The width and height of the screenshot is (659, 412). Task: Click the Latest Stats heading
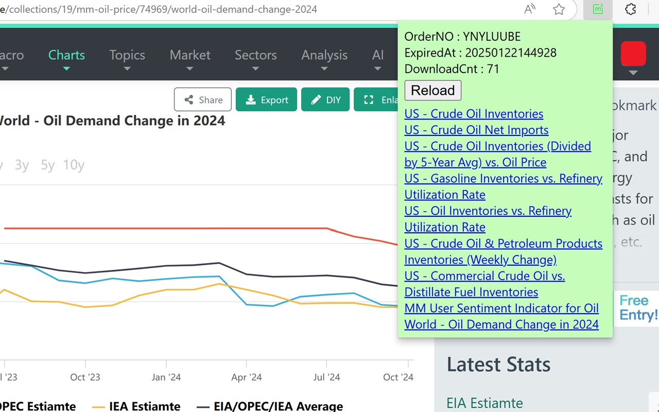tap(498, 365)
